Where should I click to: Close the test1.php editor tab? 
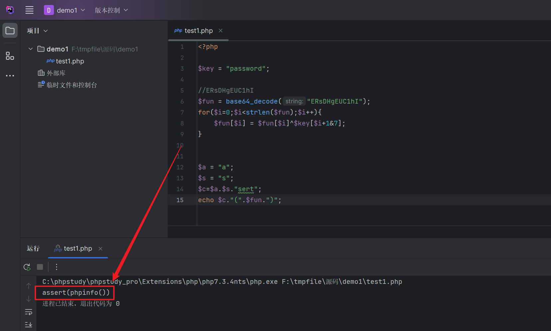221,31
